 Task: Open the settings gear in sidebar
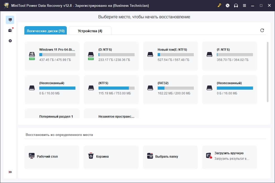coord(10,41)
